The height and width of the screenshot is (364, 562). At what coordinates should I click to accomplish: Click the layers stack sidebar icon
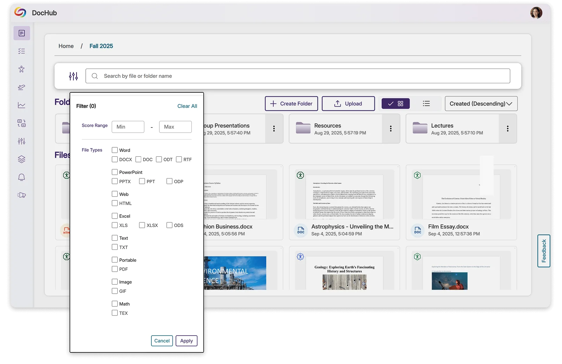(x=21, y=159)
